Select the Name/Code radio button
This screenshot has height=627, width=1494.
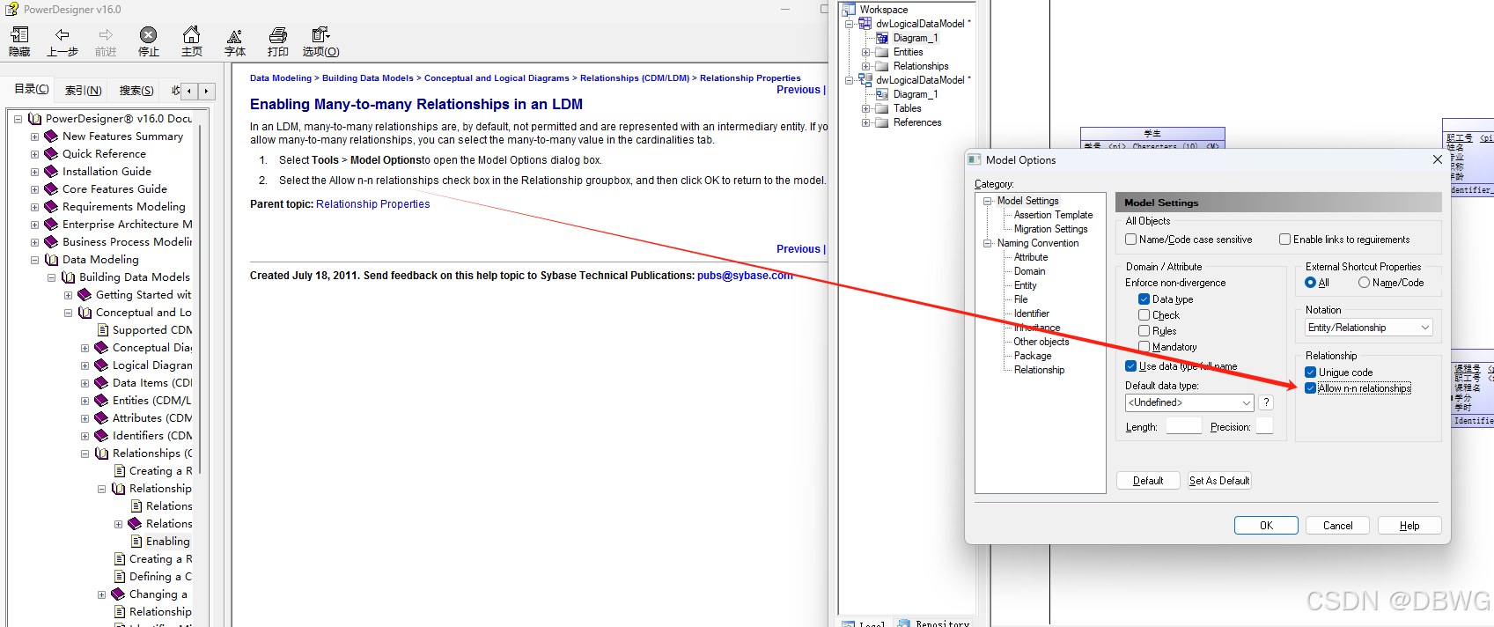point(1364,283)
